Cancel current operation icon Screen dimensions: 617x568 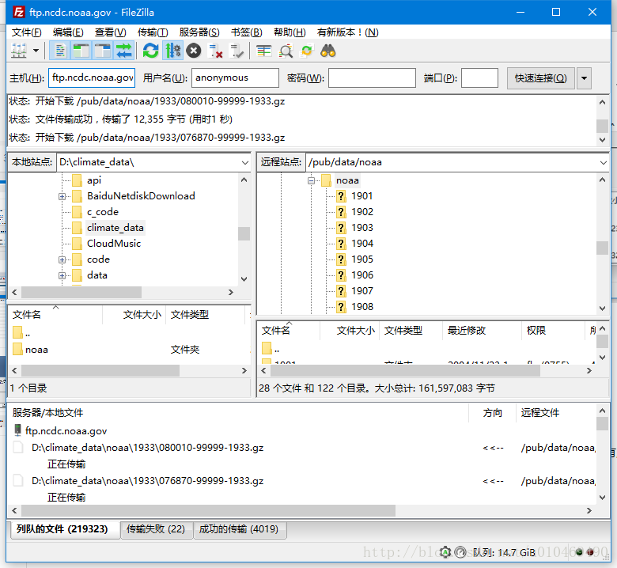pos(194,51)
